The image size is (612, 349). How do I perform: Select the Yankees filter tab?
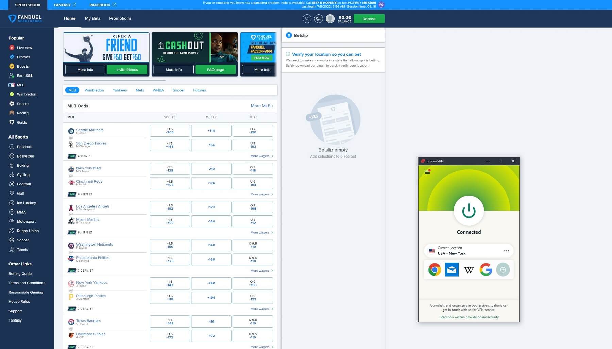click(x=120, y=90)
